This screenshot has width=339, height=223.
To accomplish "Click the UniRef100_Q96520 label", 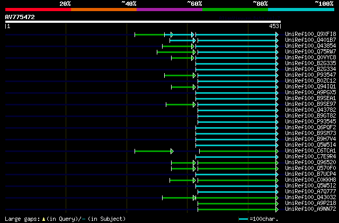I will coord(310,163).
